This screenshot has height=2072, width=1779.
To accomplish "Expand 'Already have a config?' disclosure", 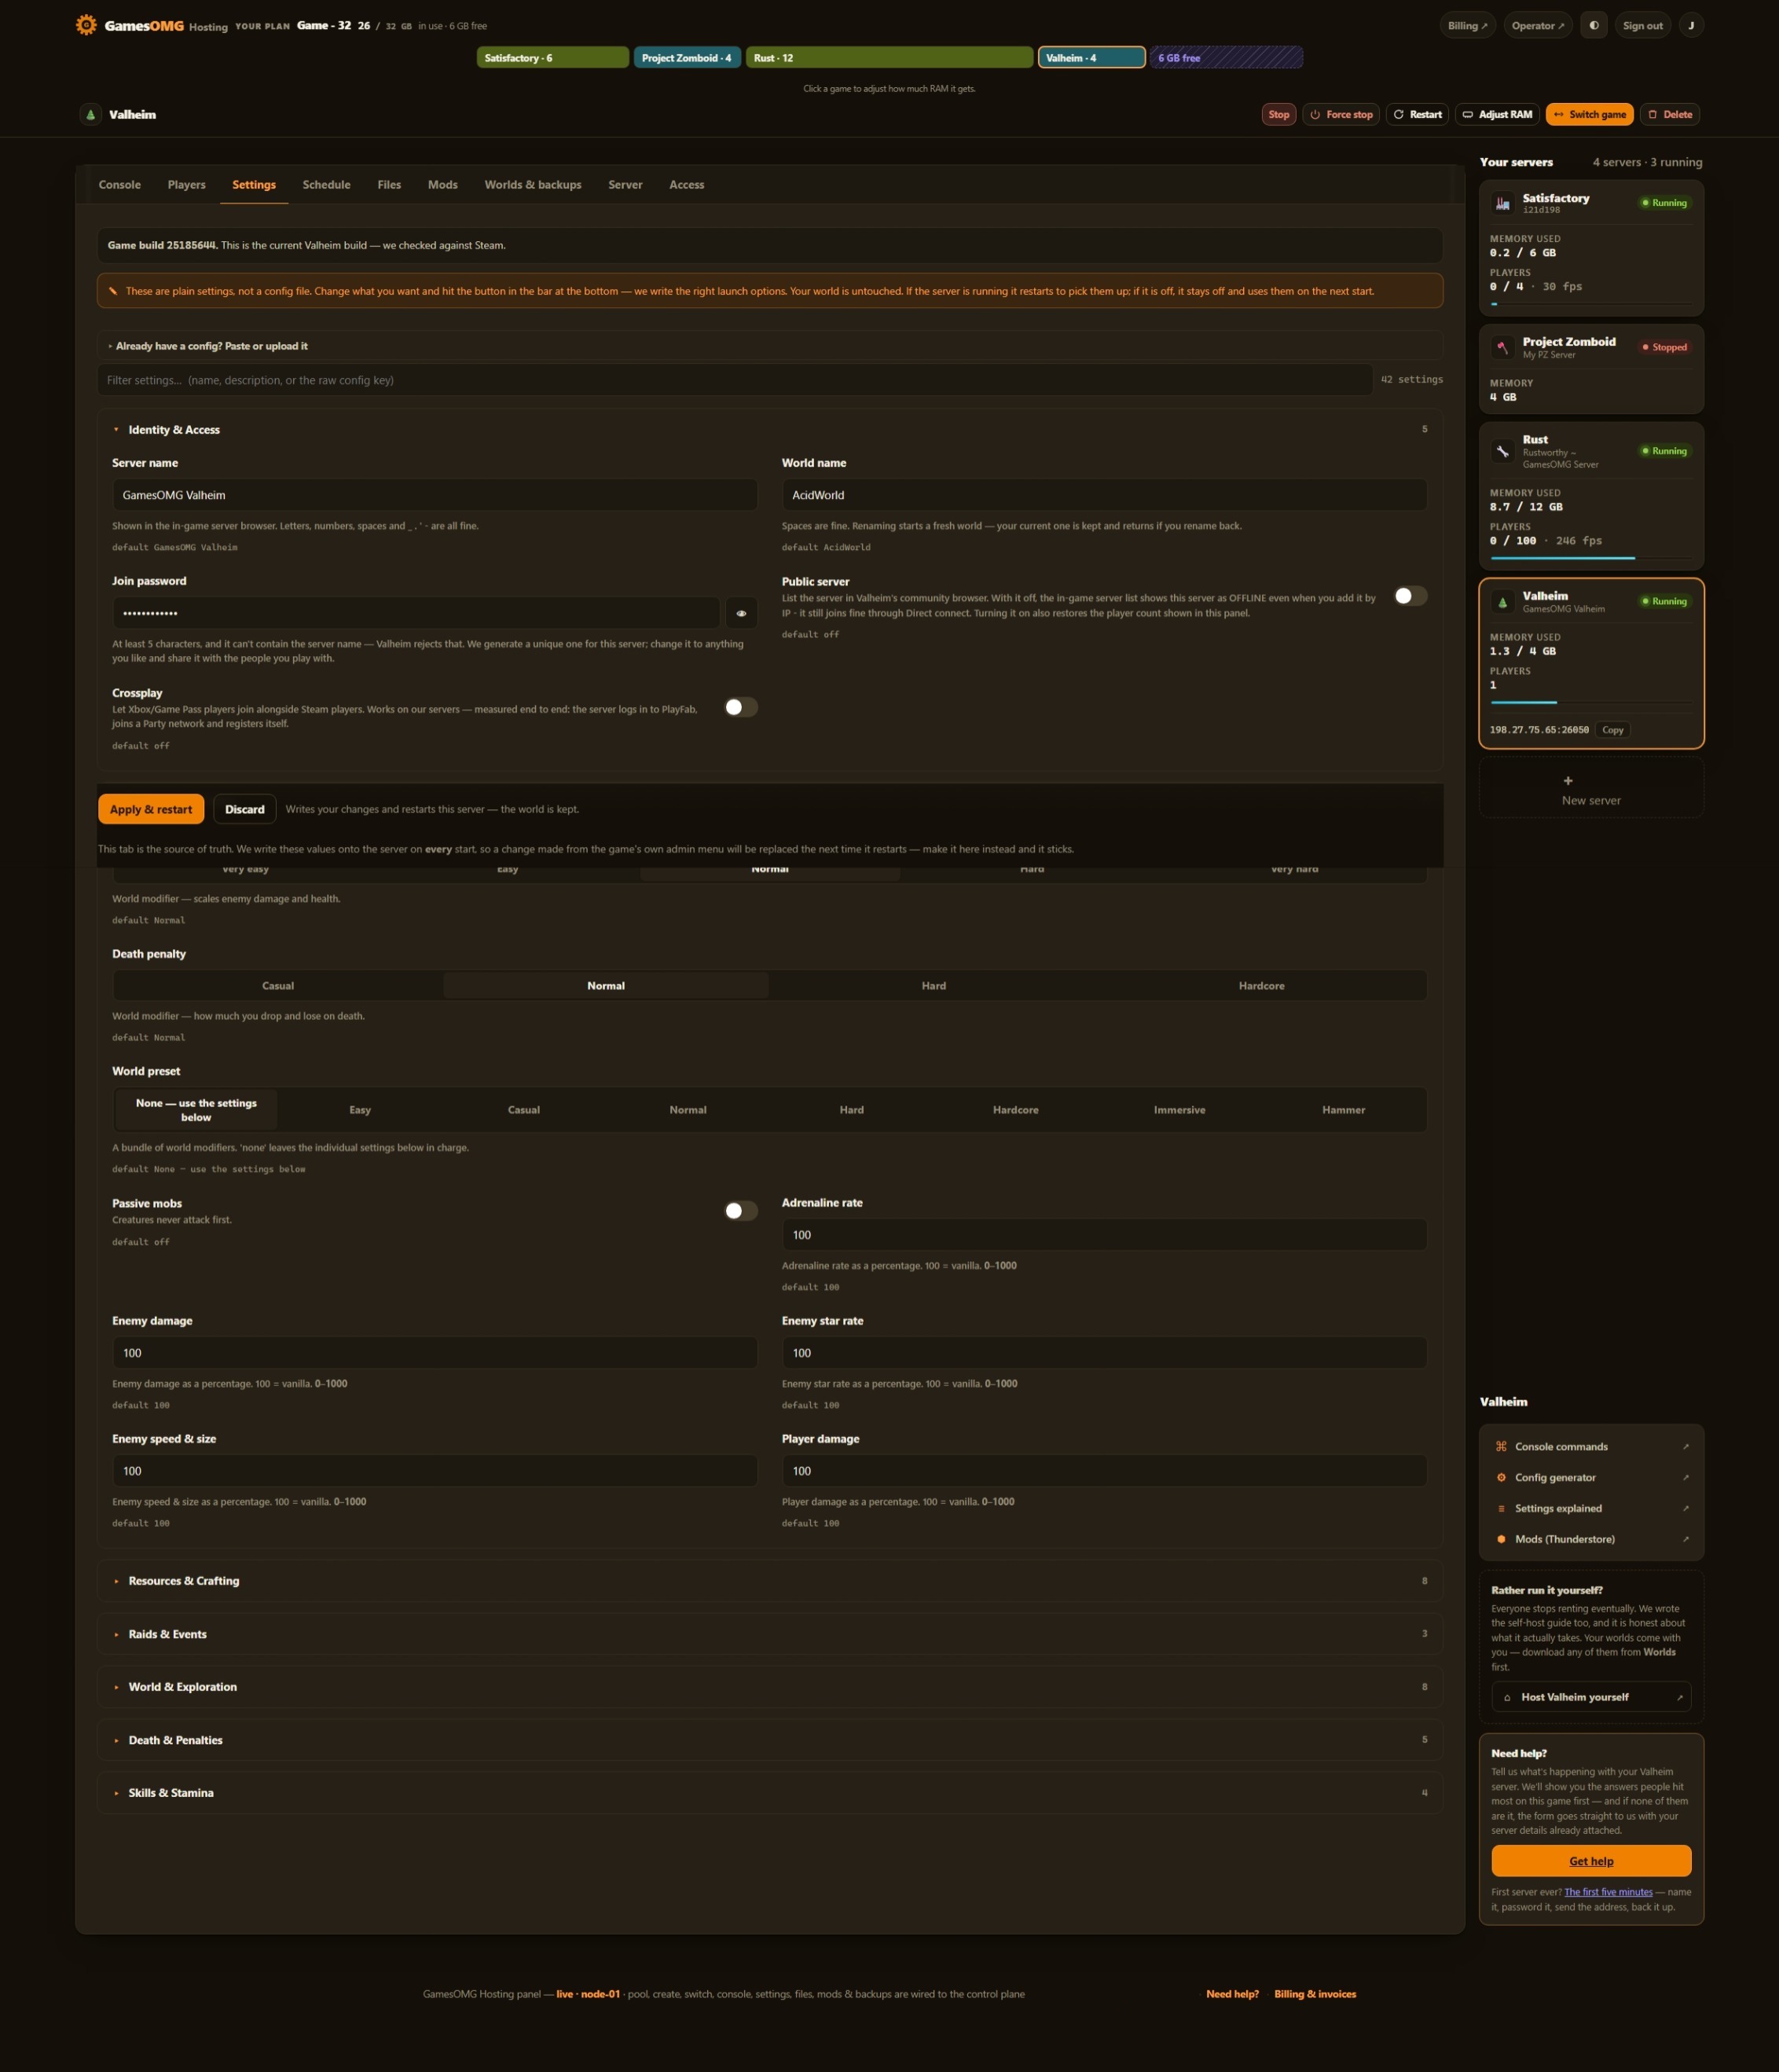I will [770, 346].
